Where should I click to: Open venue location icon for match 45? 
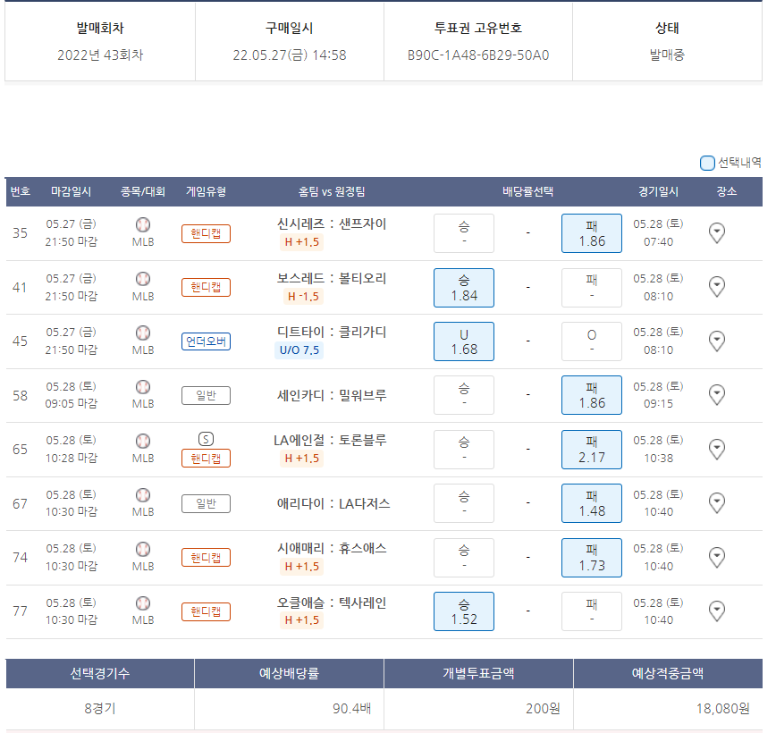click(x=717, y=341)
